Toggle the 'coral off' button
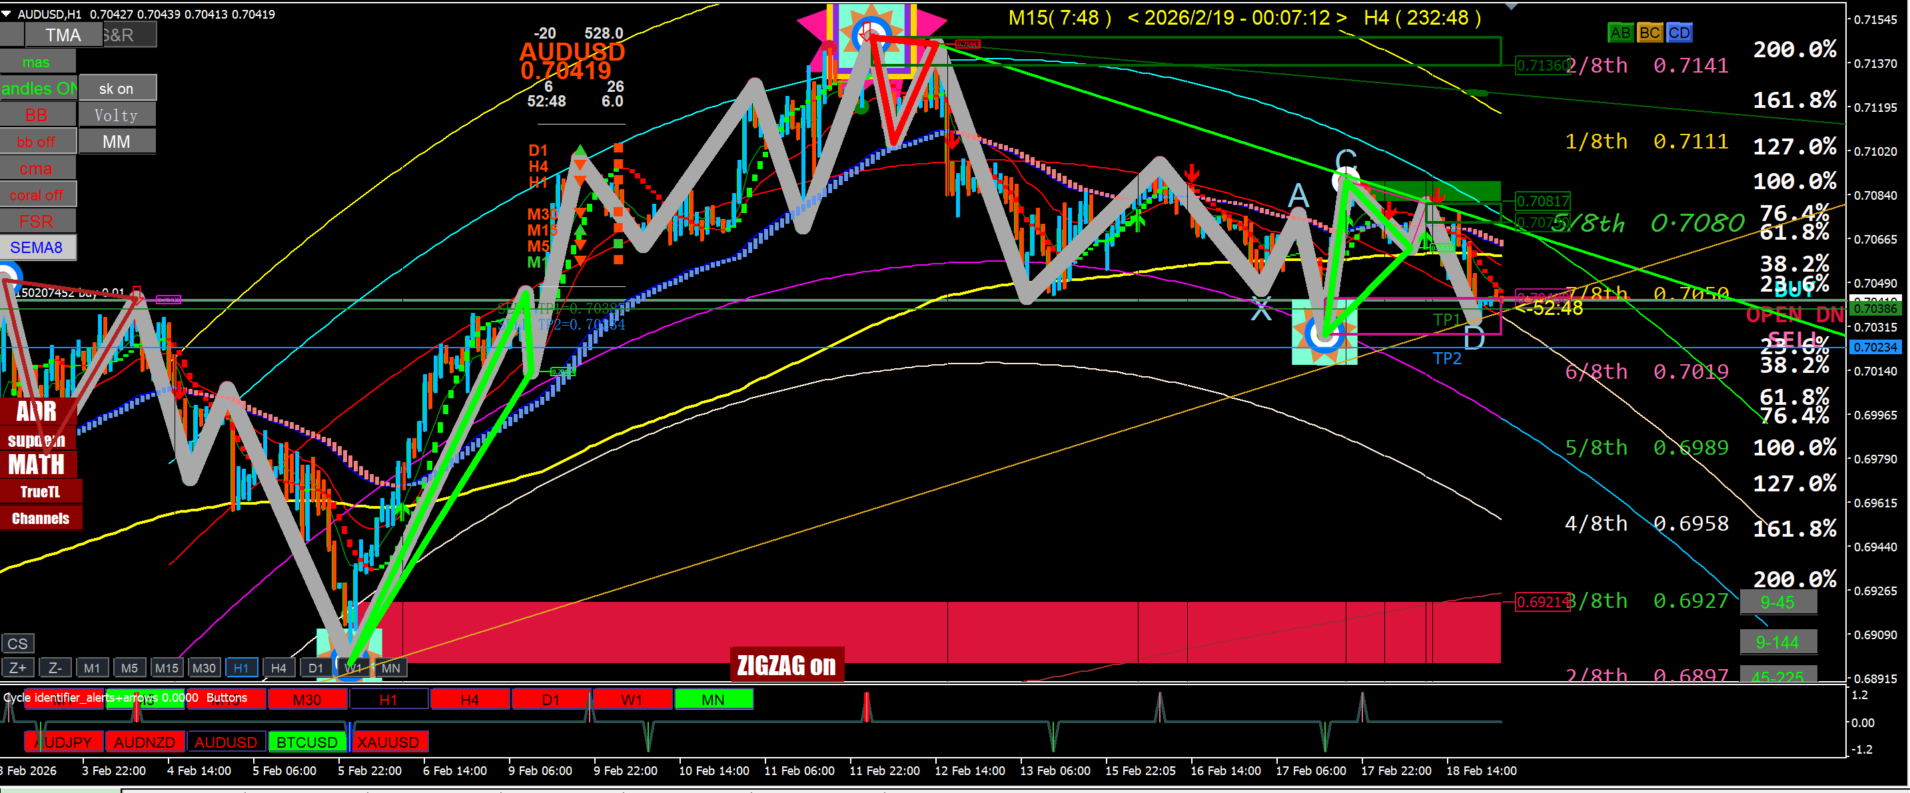Image resolution: width=1910 pixels, height=793 pixels. click(37, 195)
